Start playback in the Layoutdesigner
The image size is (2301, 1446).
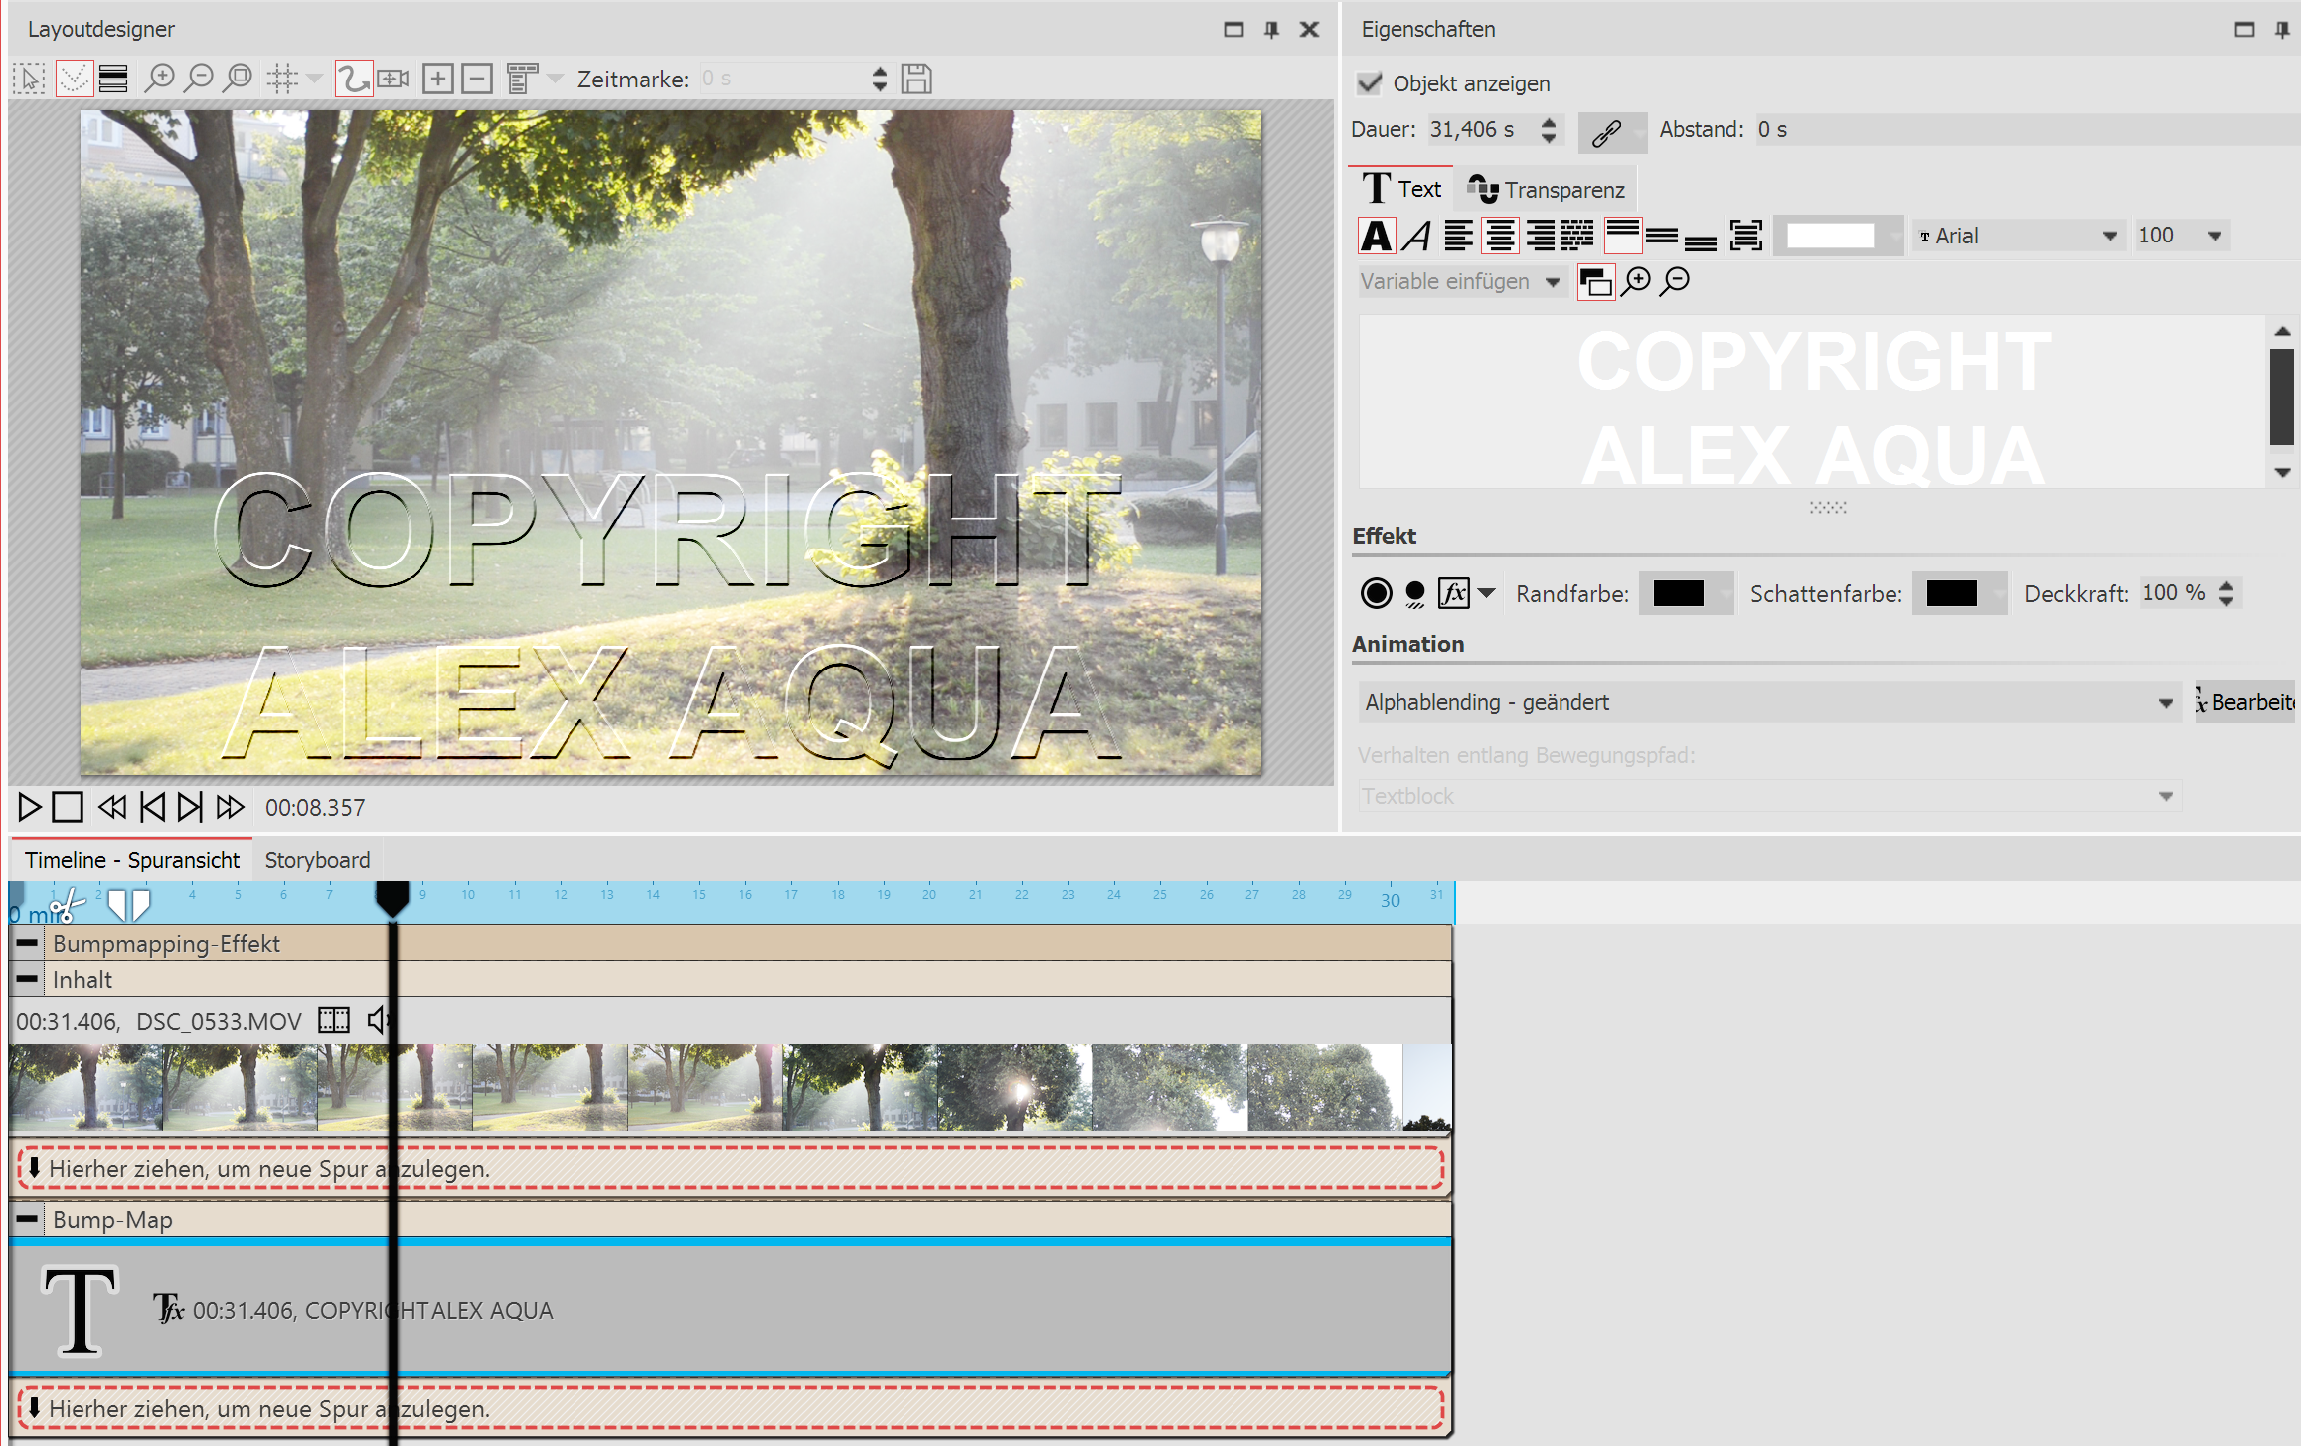(29, 807)
